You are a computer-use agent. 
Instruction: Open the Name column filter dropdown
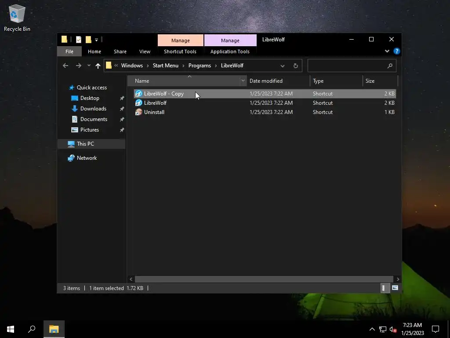point(243,81)
